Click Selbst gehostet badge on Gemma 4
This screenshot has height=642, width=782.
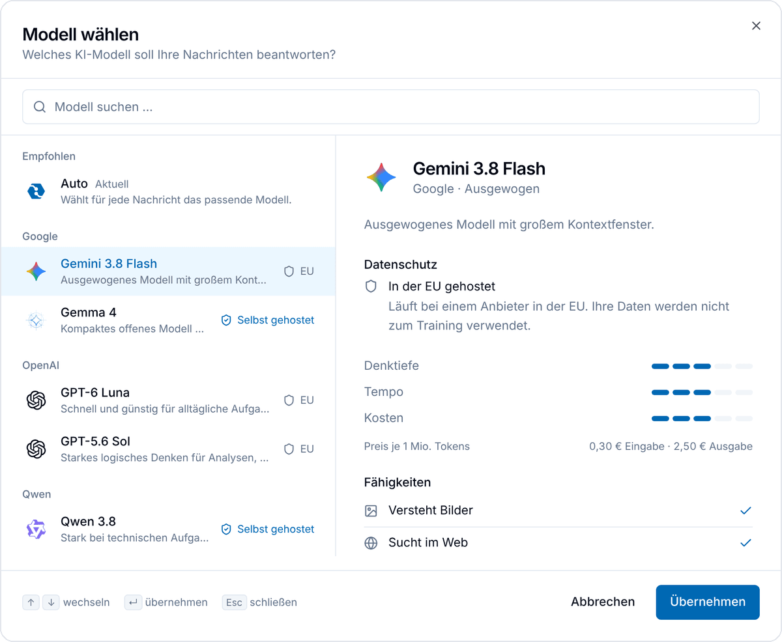(268, 320)
